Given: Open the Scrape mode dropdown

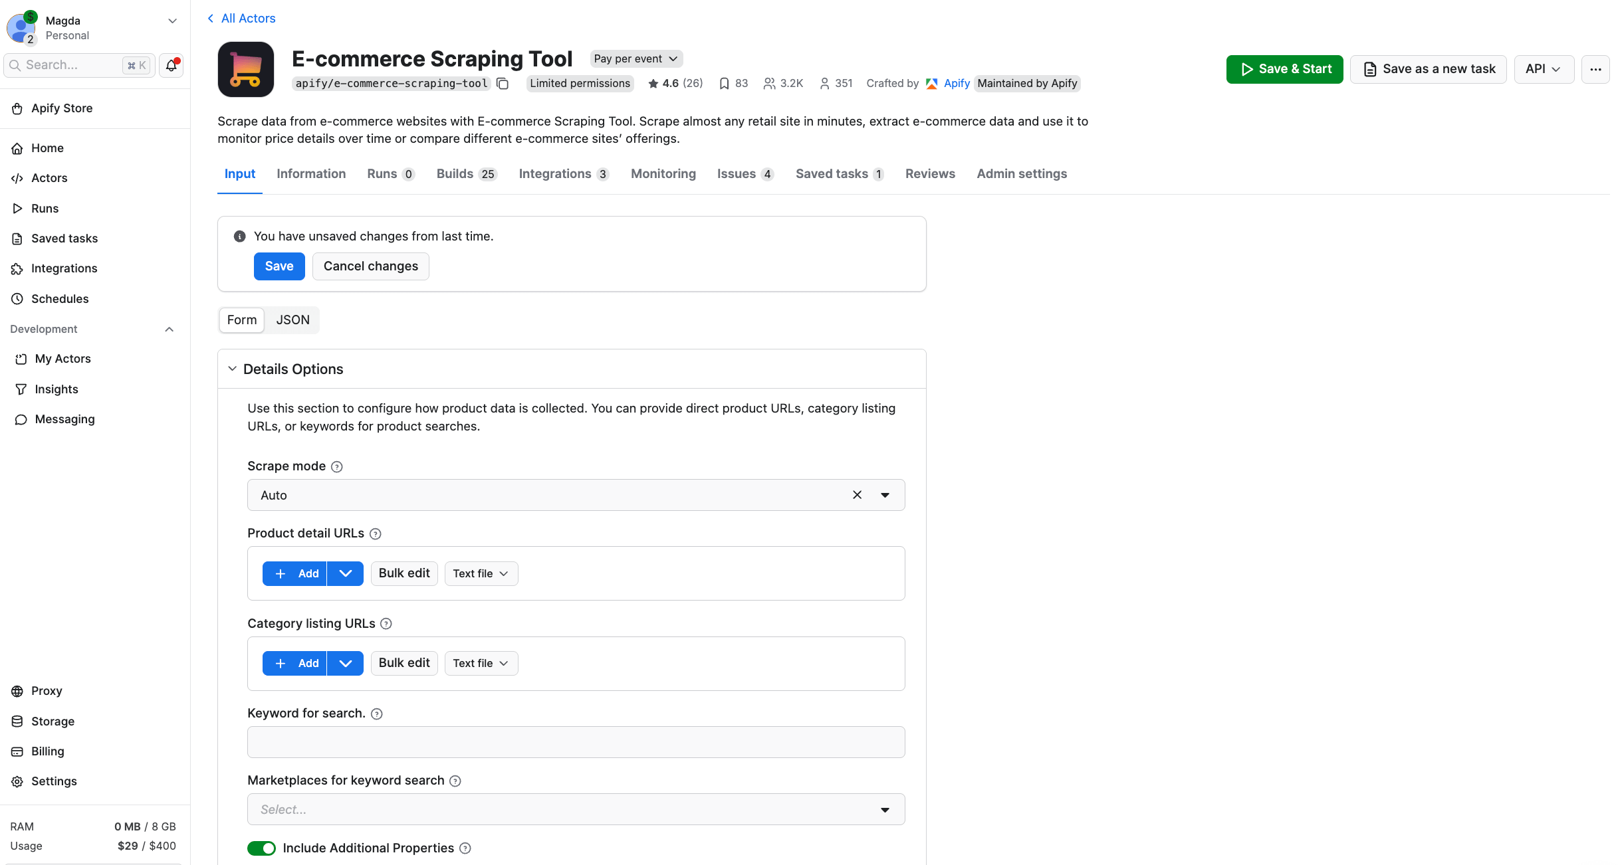Looking at the screenshot, I should [885, 495].
